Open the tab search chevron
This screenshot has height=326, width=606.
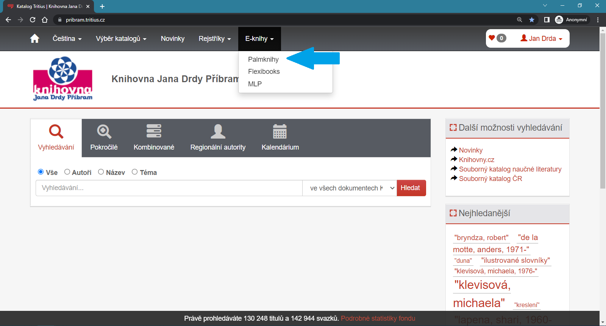[x=545, y=5]
